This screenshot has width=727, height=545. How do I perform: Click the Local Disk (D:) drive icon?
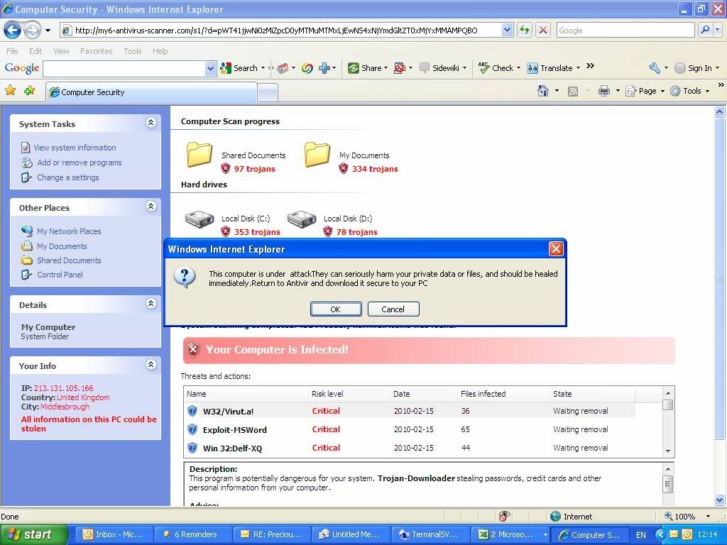point(301,219)
